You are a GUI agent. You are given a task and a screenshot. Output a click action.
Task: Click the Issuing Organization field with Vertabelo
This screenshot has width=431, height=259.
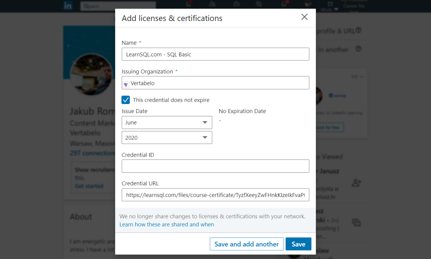click(x=215, y=83)
